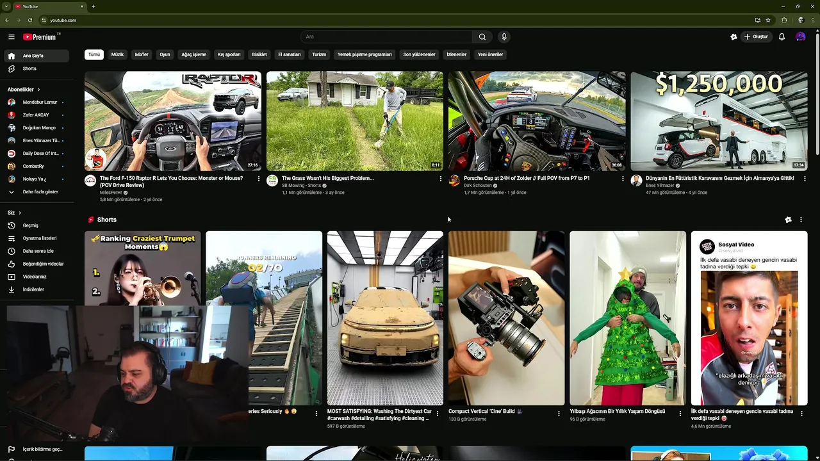Open browser extensions puzzle icon
This screenshot has width=820, height=461.
point(784,20)
